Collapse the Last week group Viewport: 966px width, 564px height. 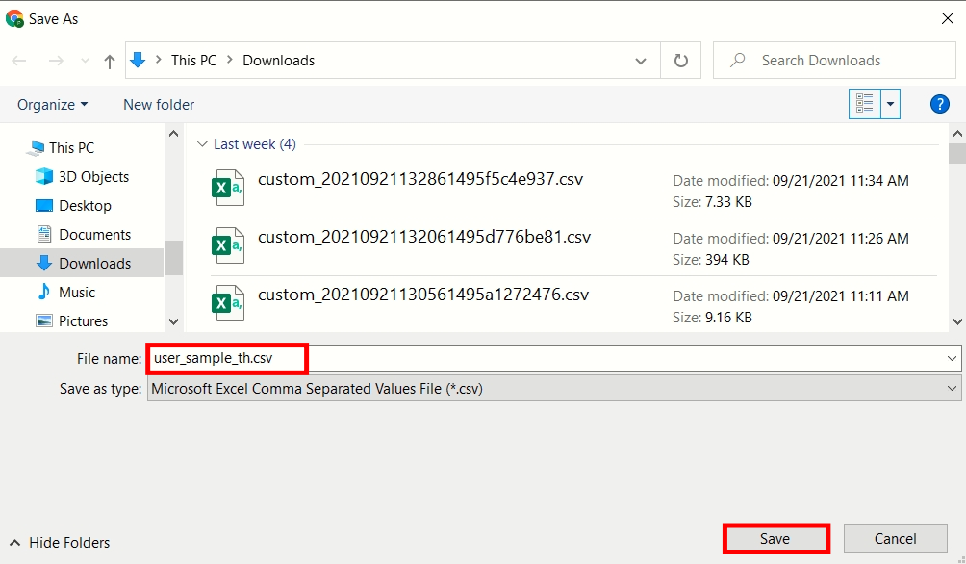[202, 144]
